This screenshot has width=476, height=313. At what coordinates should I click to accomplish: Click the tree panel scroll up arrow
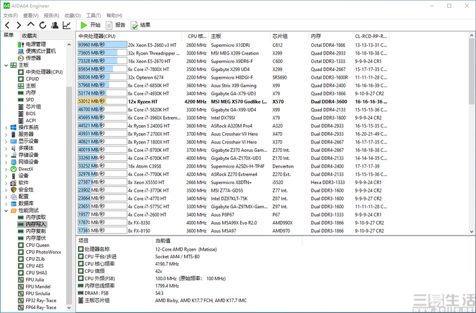point(69,44)
